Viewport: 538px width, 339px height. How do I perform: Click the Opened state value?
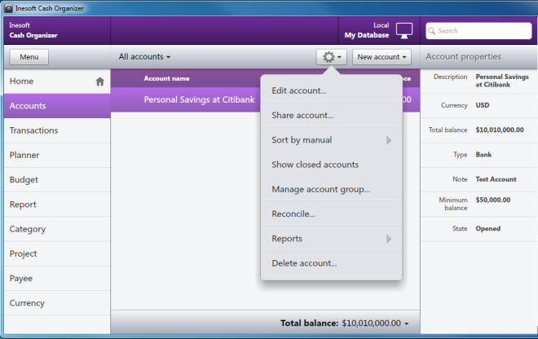coord(488,229)
